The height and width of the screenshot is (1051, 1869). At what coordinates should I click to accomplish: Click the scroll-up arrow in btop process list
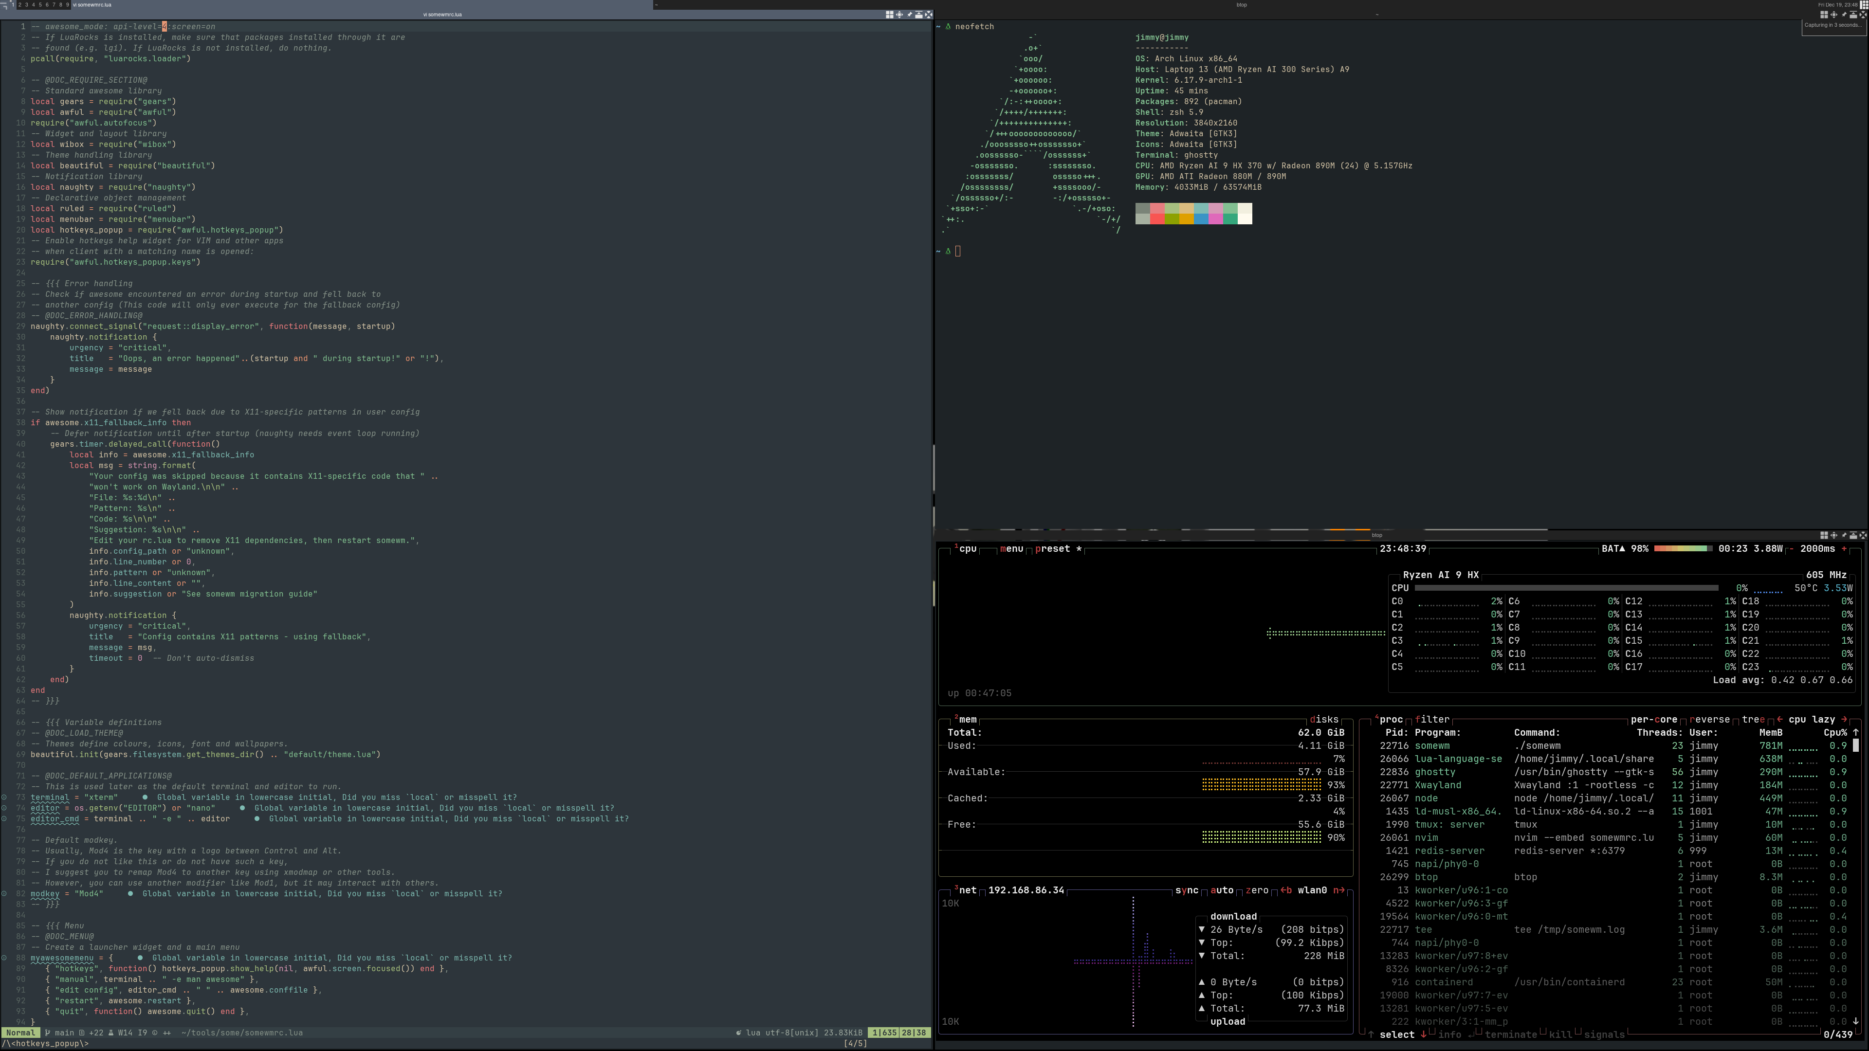[1856, 733]
